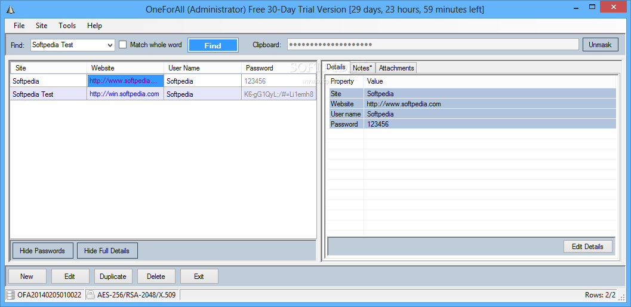The image size is (631, 307).
Task: Expand the Find dropdown list
Action: (110, 45)
